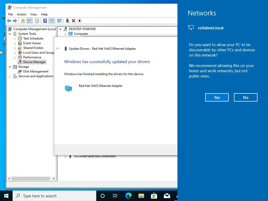Select Disk Management in the tree
The width and height of the screenshot is (268, 201).
pyautogui.click(x=36, y=71)
